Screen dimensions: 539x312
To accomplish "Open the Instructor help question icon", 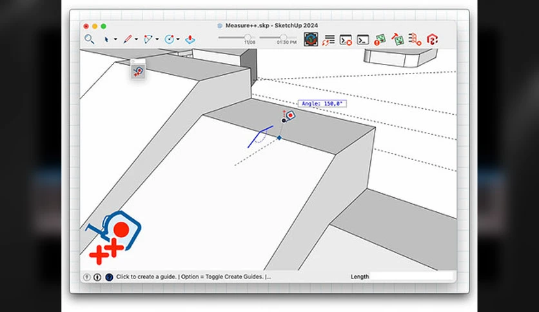I will coord(109,277).
